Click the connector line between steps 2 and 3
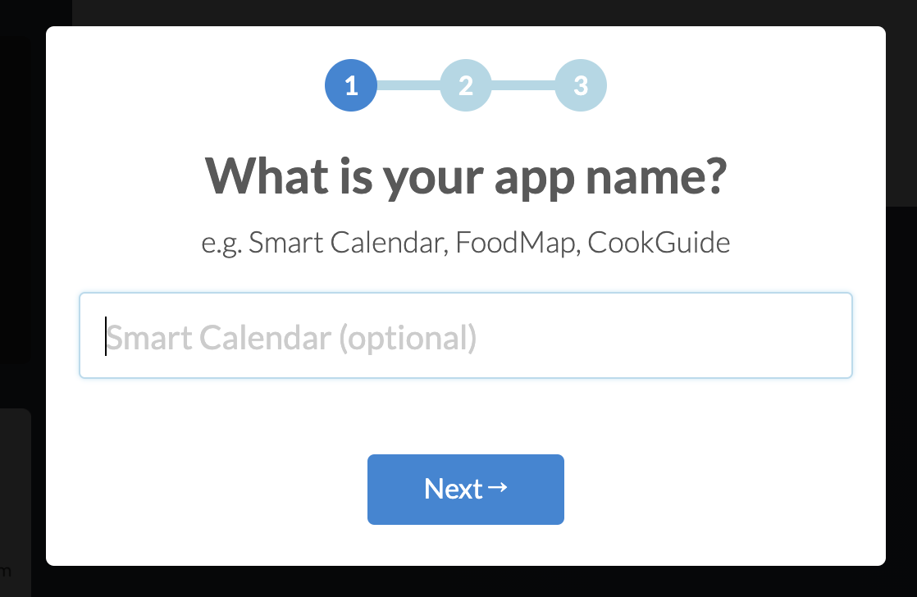 coord(523,85)
